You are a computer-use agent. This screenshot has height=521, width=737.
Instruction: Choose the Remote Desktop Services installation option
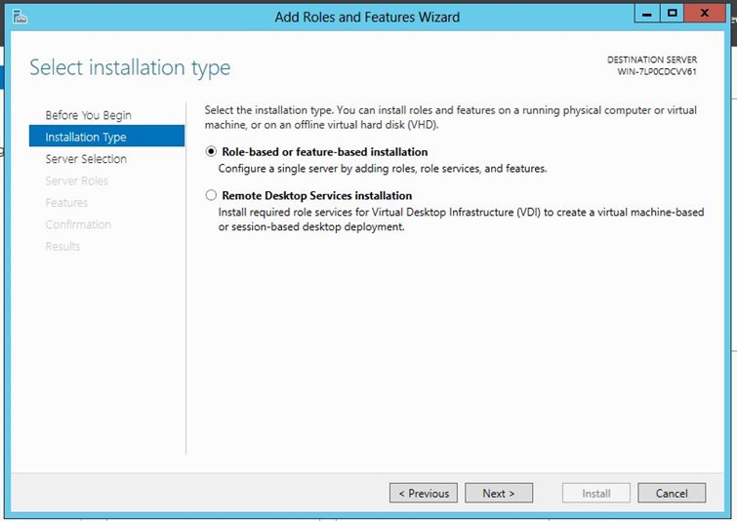[212, 196]
